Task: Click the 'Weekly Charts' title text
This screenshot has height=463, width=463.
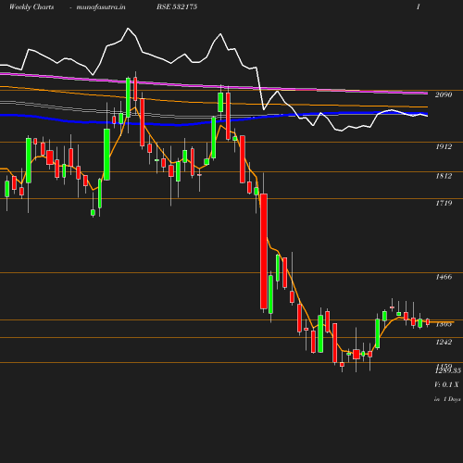Action: pyautogui.click(x=31, y=6)
